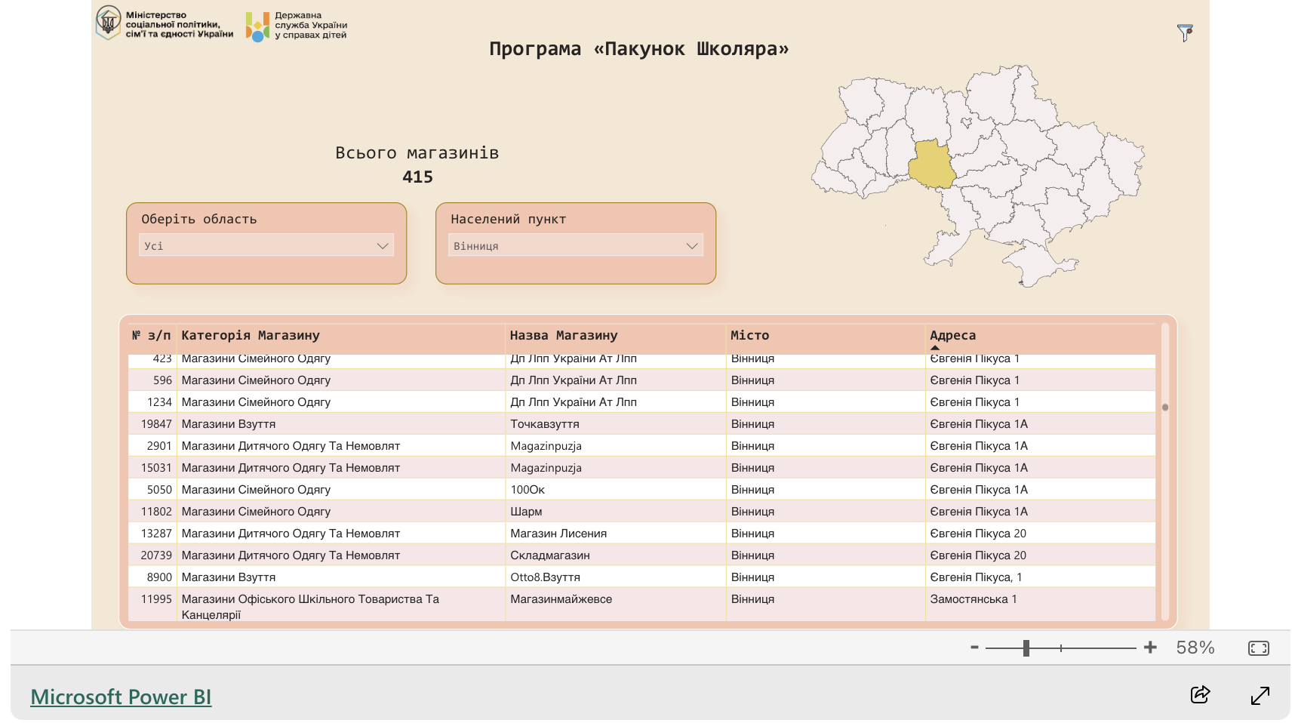Click the fit to page icon

tap(1258, 648)
